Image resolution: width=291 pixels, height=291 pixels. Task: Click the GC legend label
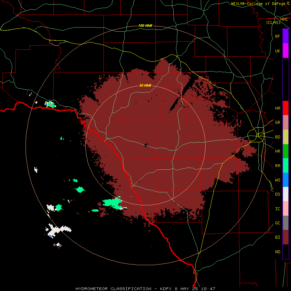[278, 223]
